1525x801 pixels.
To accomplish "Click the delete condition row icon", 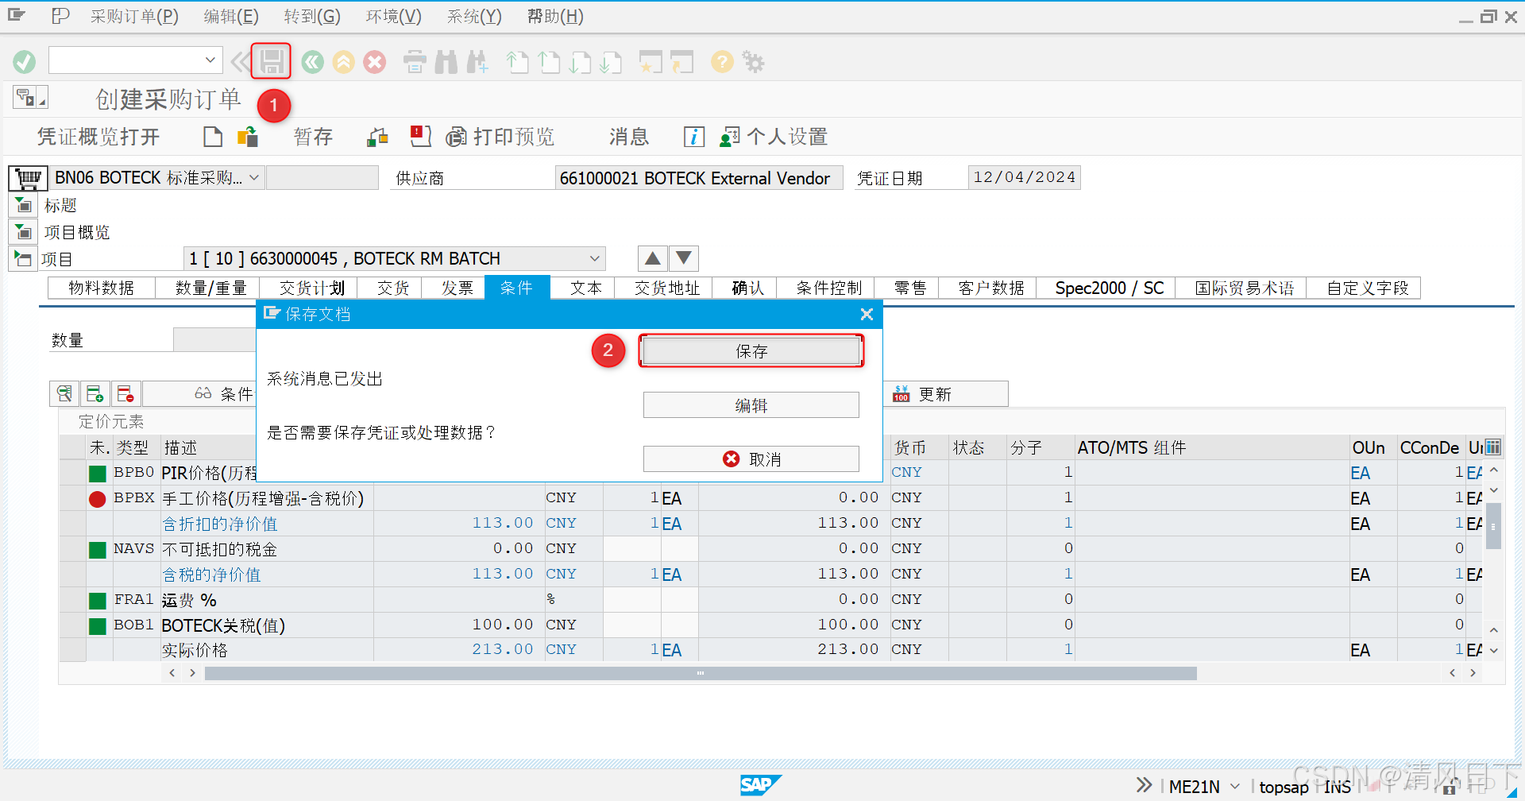I will tap(125, 393).
